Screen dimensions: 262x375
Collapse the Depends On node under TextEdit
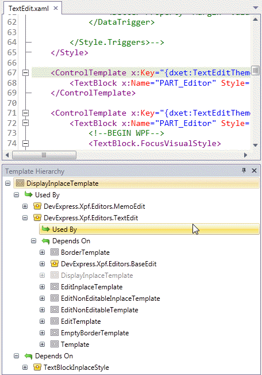coord(33,241)
